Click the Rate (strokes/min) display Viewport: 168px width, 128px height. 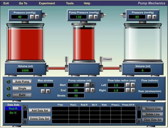[150, 96]
